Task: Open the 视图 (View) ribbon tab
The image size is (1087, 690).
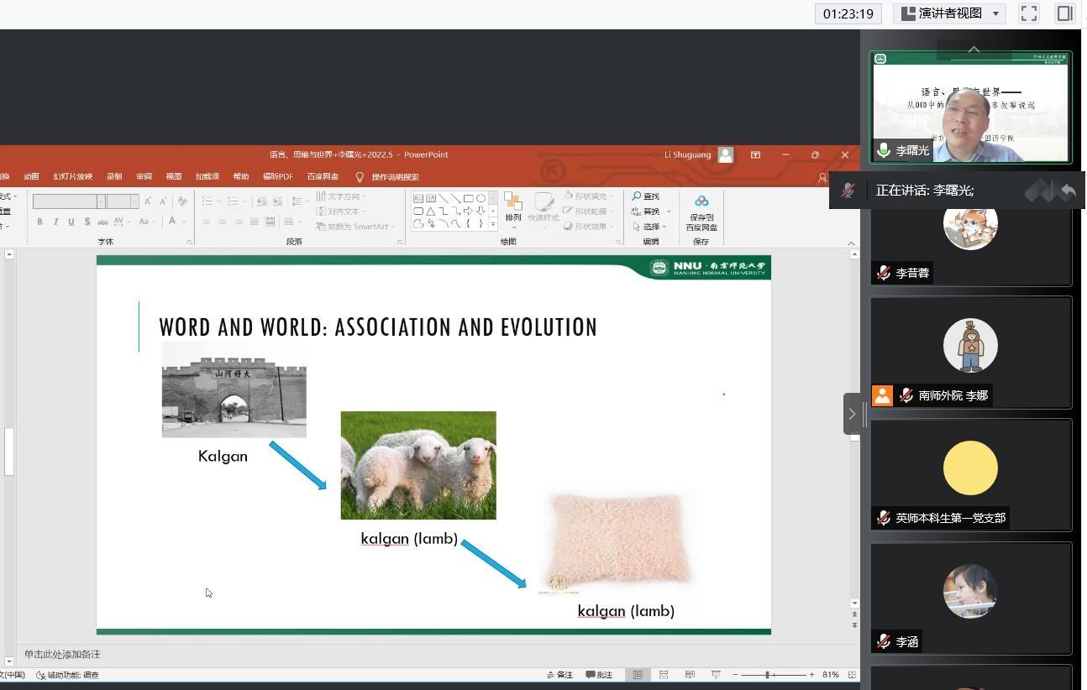Action: coord(173,177)
